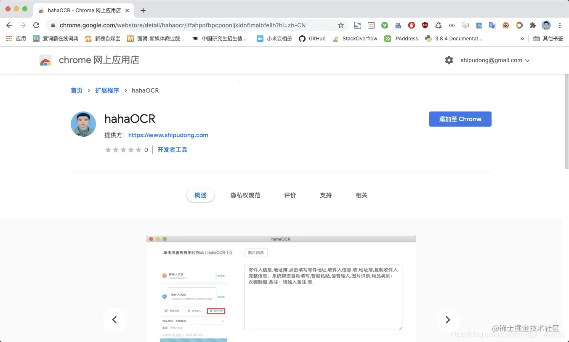
Task: Open the colorful ring extension icon
Action: coord(519,25)
